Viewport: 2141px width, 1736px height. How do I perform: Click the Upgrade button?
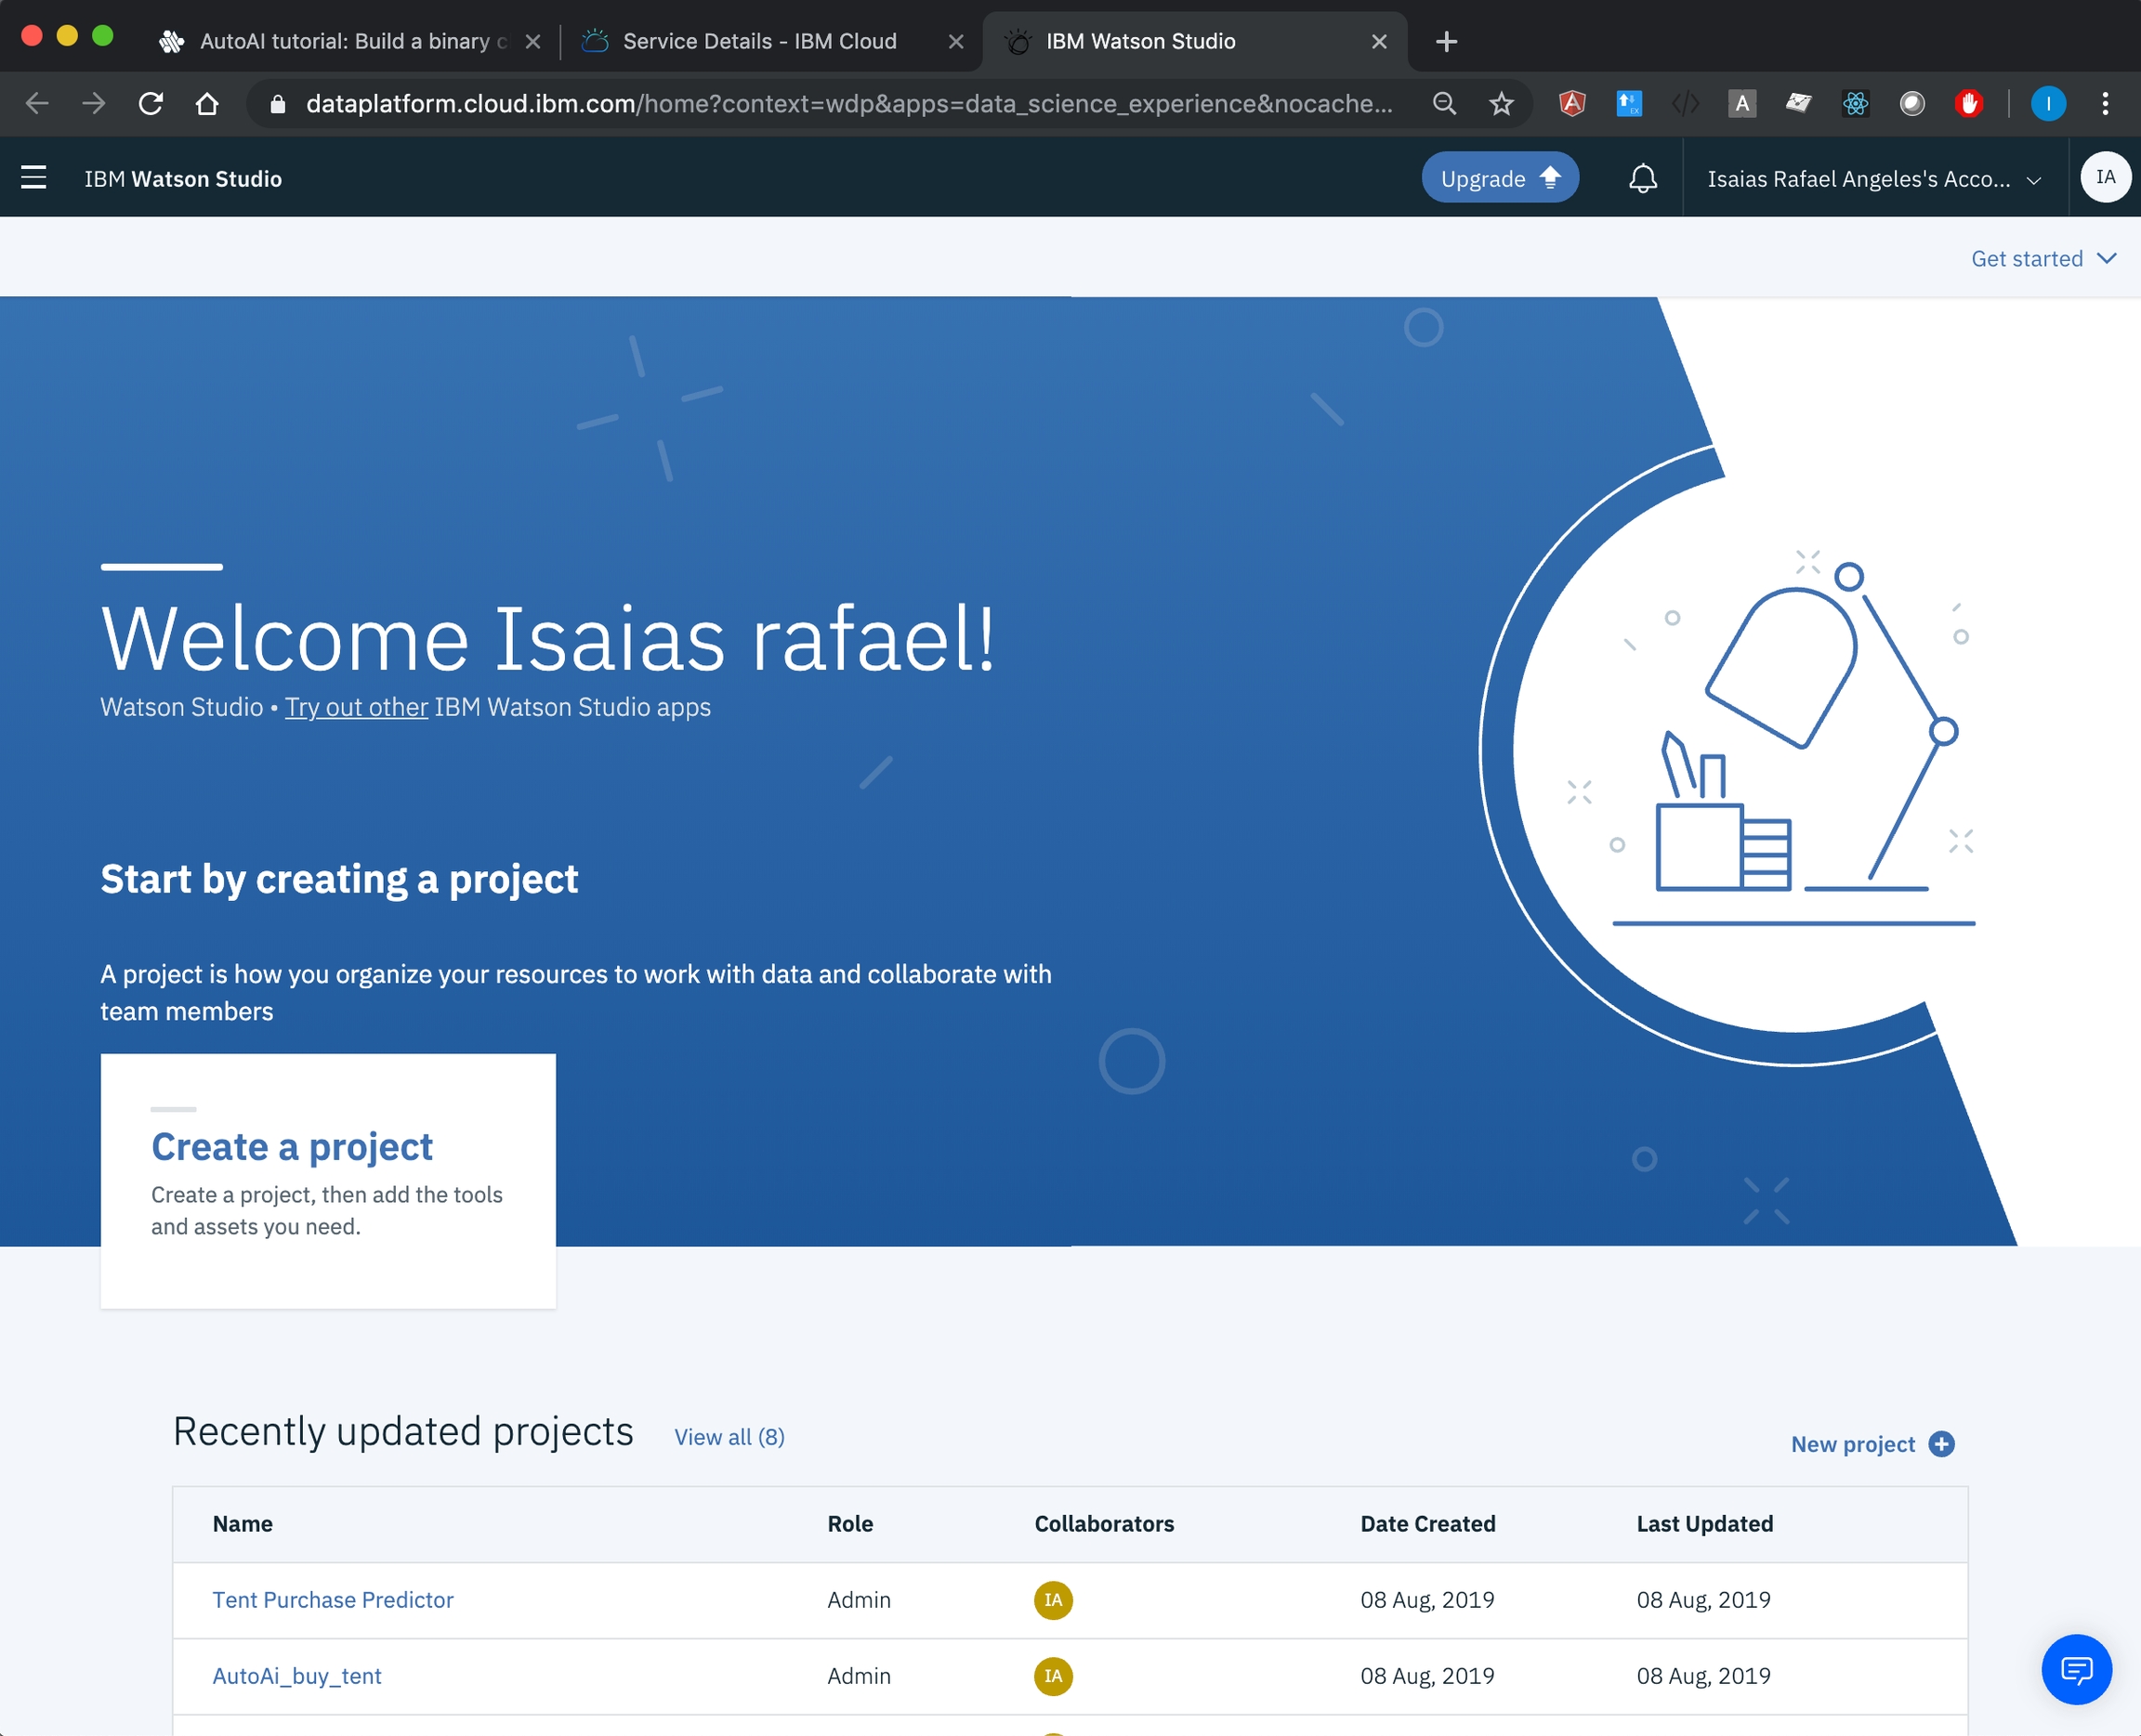point(1499,178)
